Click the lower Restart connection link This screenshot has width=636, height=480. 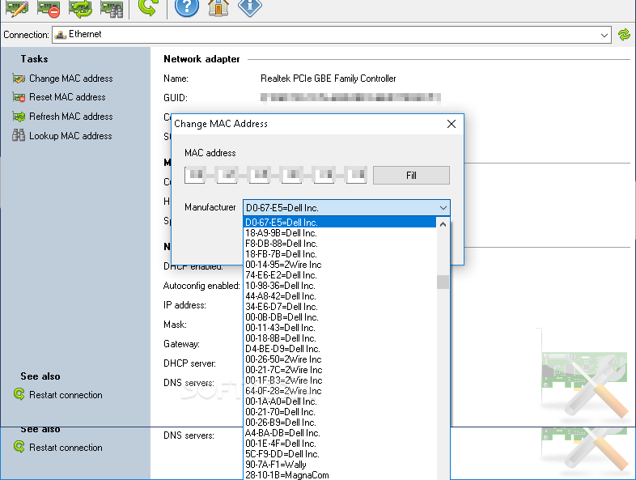click(x=66, y=448)
